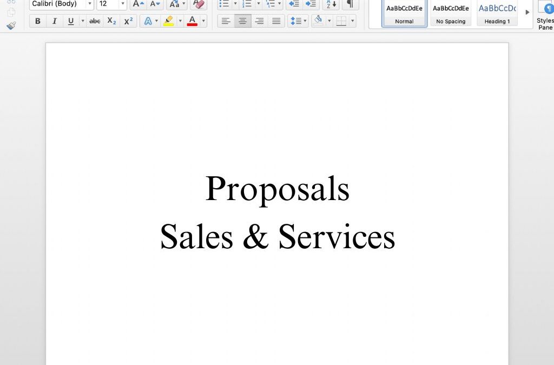Viewport: 554px width, 365px height.
Task: Apply shading with the paint bucket icon
Action: coord(318,21)
